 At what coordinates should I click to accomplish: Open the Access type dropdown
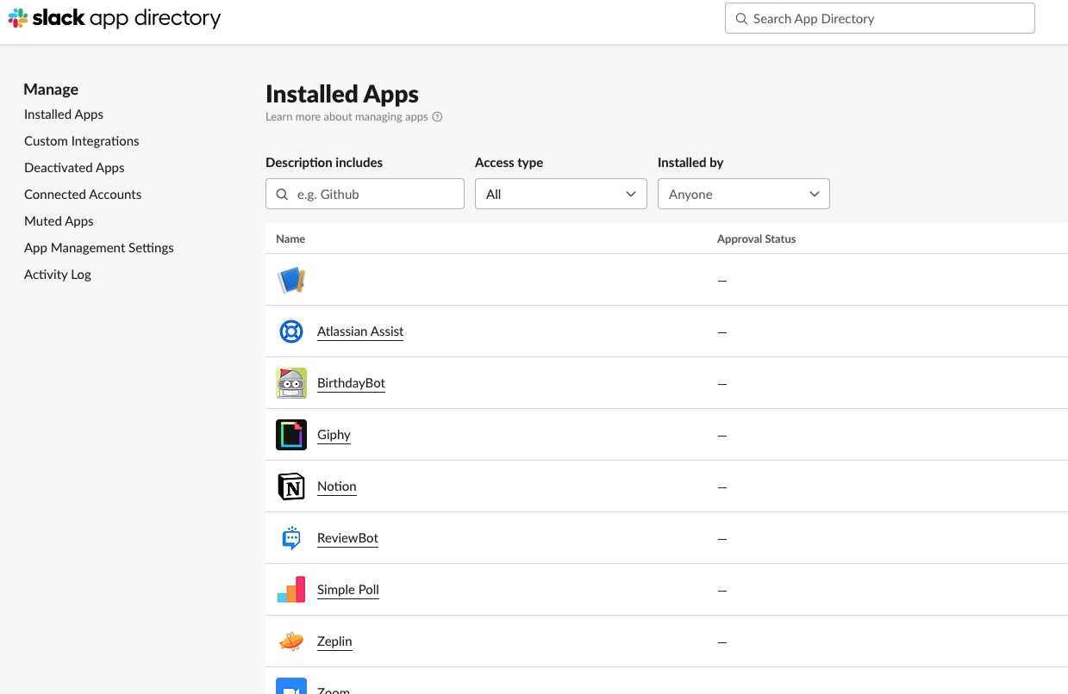(x=561, y=194)
